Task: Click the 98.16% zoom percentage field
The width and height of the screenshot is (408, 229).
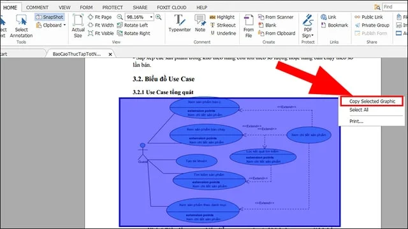Action: click(137, 17)
